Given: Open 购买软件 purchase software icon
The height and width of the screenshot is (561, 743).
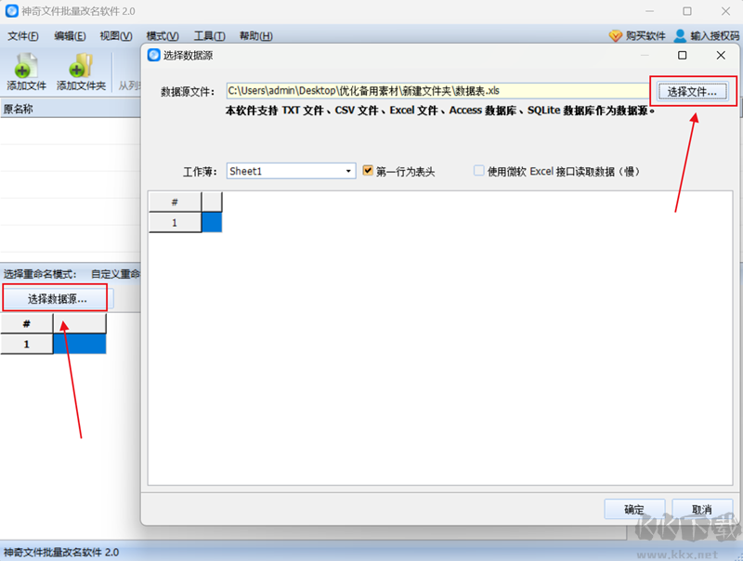Looking at the screenshot, I should [x=615, y=35].
